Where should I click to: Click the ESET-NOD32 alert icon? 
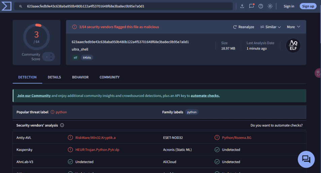coord(217,137)
